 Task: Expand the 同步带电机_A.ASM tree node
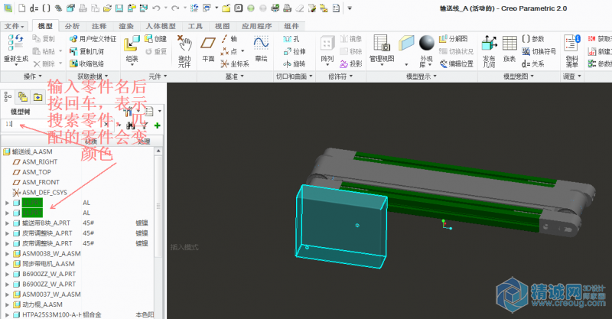coord(7,262)
